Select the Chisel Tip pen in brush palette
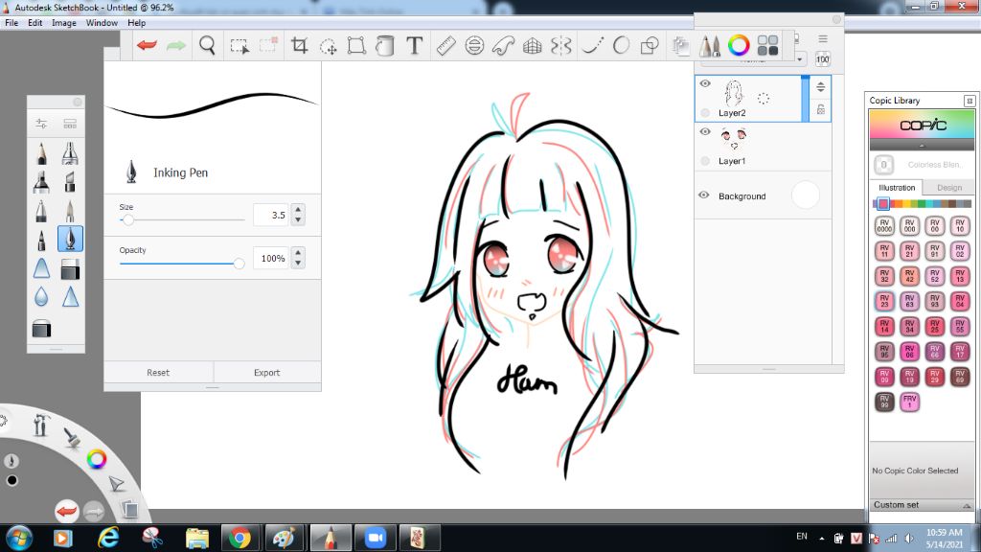Viewport: 981px width, 552px height. (70, 182)
